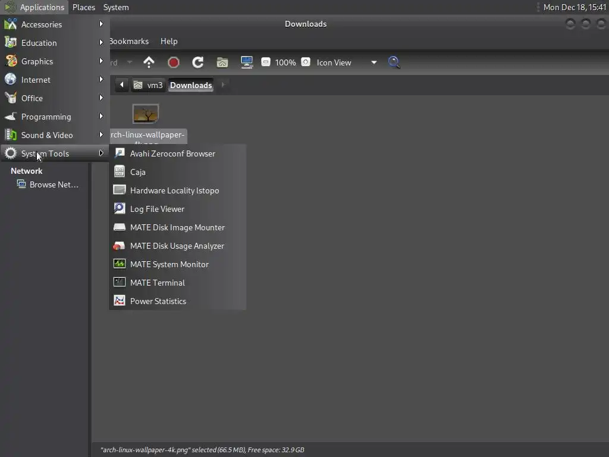Open the Icon View mode dropdown
This screenshot has width=609, height=457.
[x=347, y=62]
